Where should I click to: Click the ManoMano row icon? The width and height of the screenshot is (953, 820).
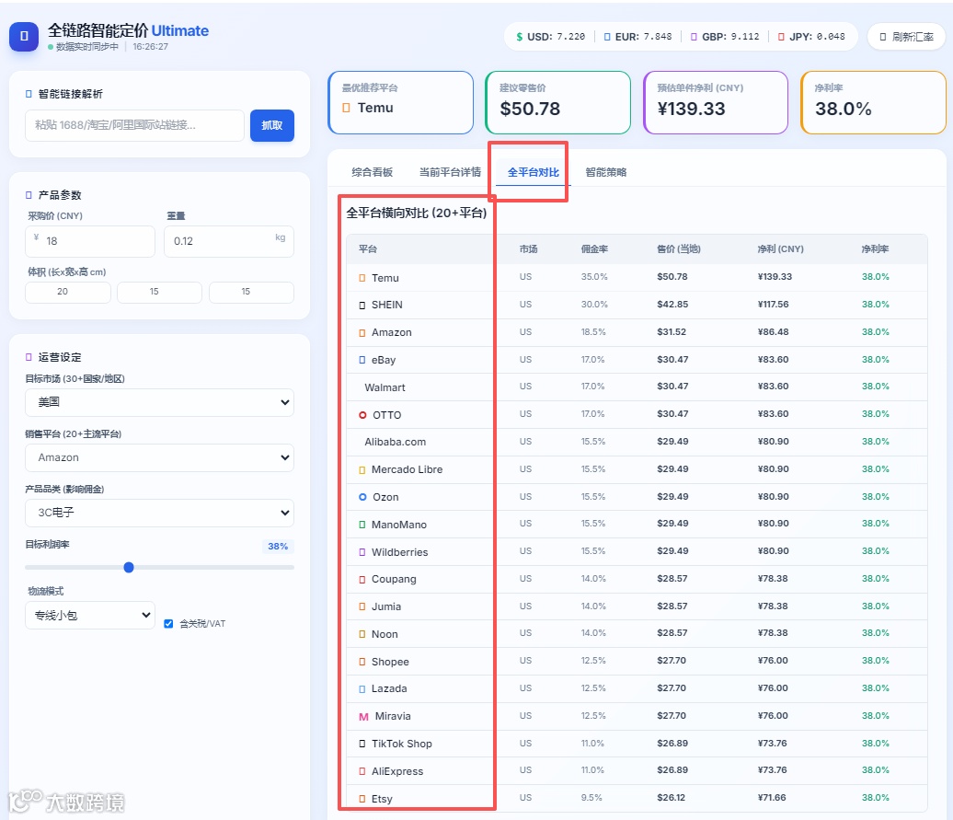362,525
